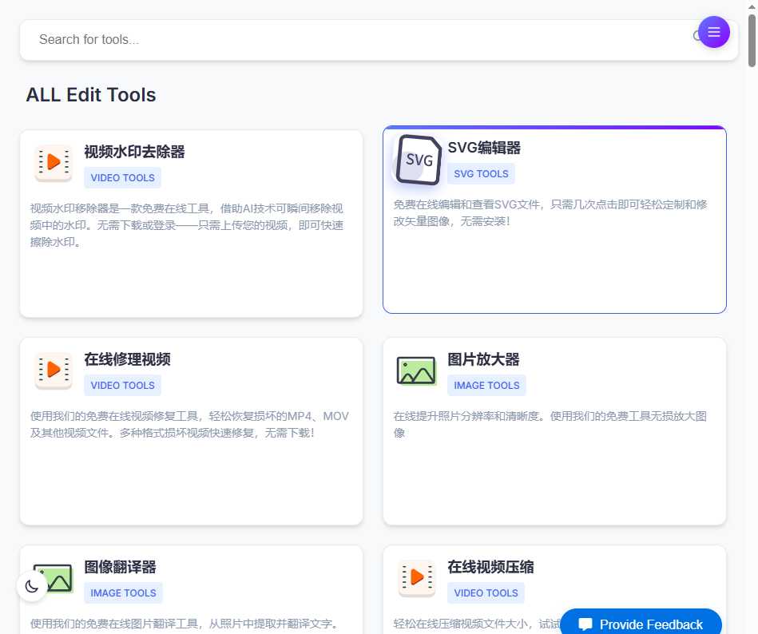Open the 在线修理视频 tool card

point(191,430)
